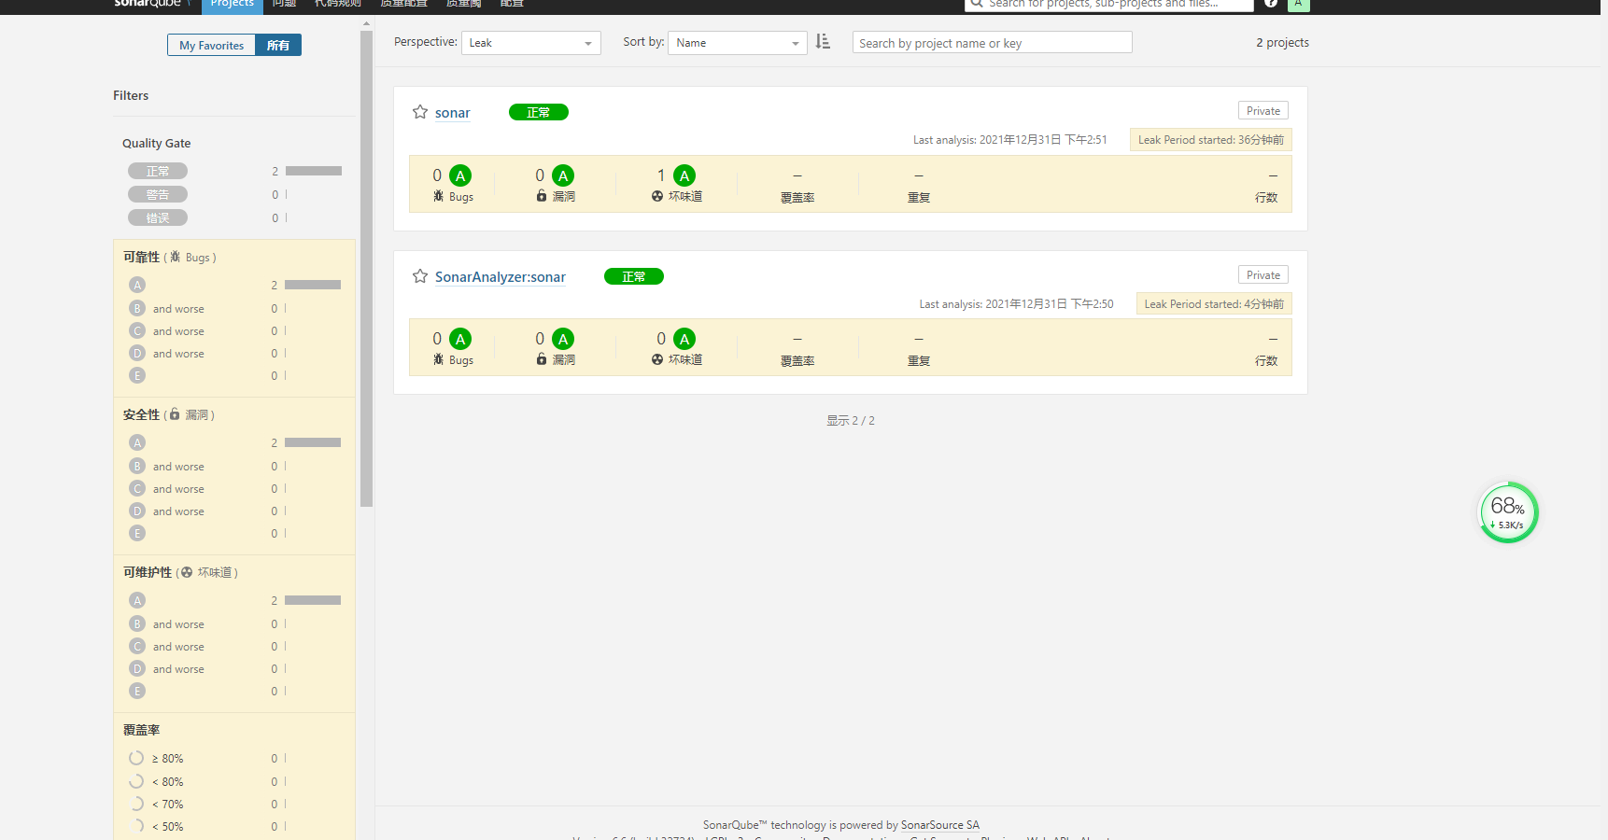Viewport: 1608px width, 840px height.
Task: Click the 可靠性 A rating count bar
Action: click(313, 285)
